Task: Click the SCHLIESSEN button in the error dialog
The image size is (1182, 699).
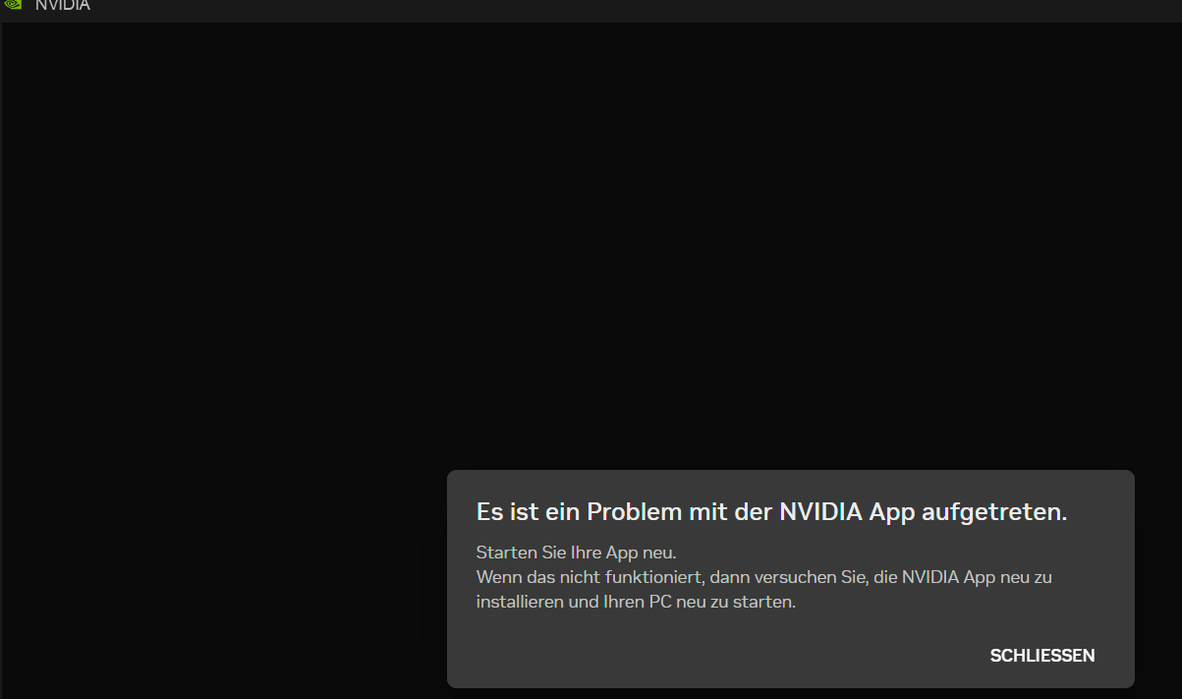Action: 1042,656
